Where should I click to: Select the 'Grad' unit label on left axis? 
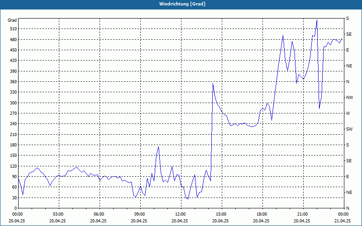tap(12, 20)
